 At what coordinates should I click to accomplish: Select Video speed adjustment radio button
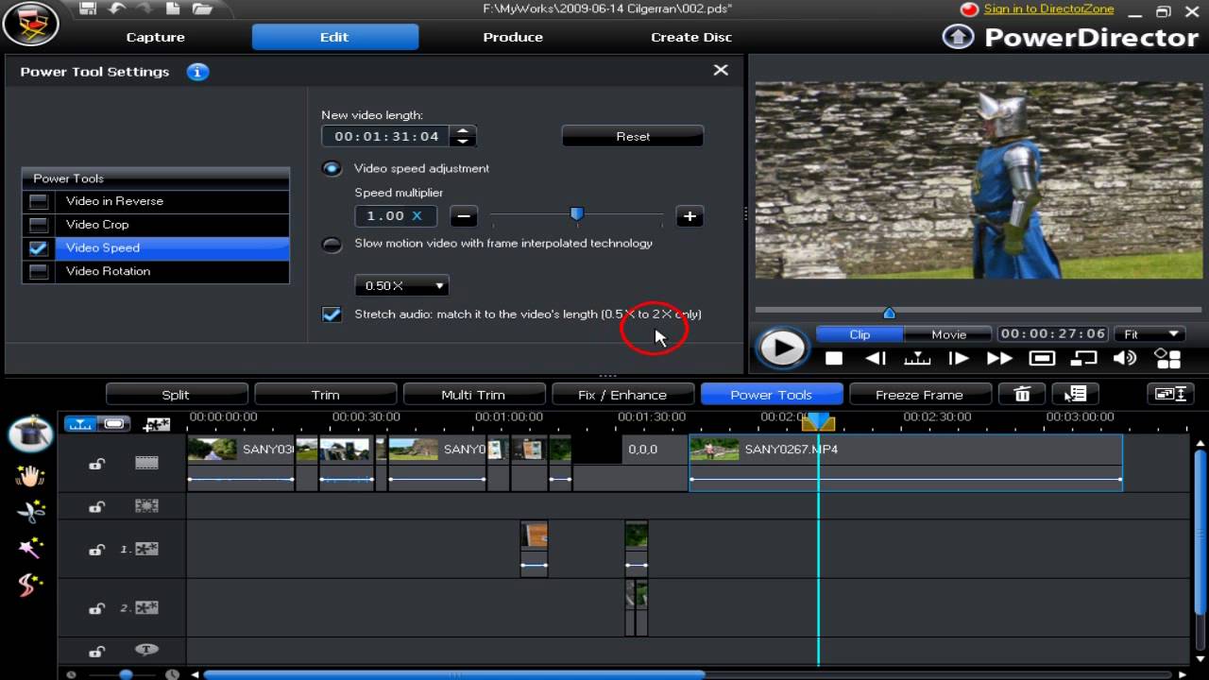tap(332, 168)
